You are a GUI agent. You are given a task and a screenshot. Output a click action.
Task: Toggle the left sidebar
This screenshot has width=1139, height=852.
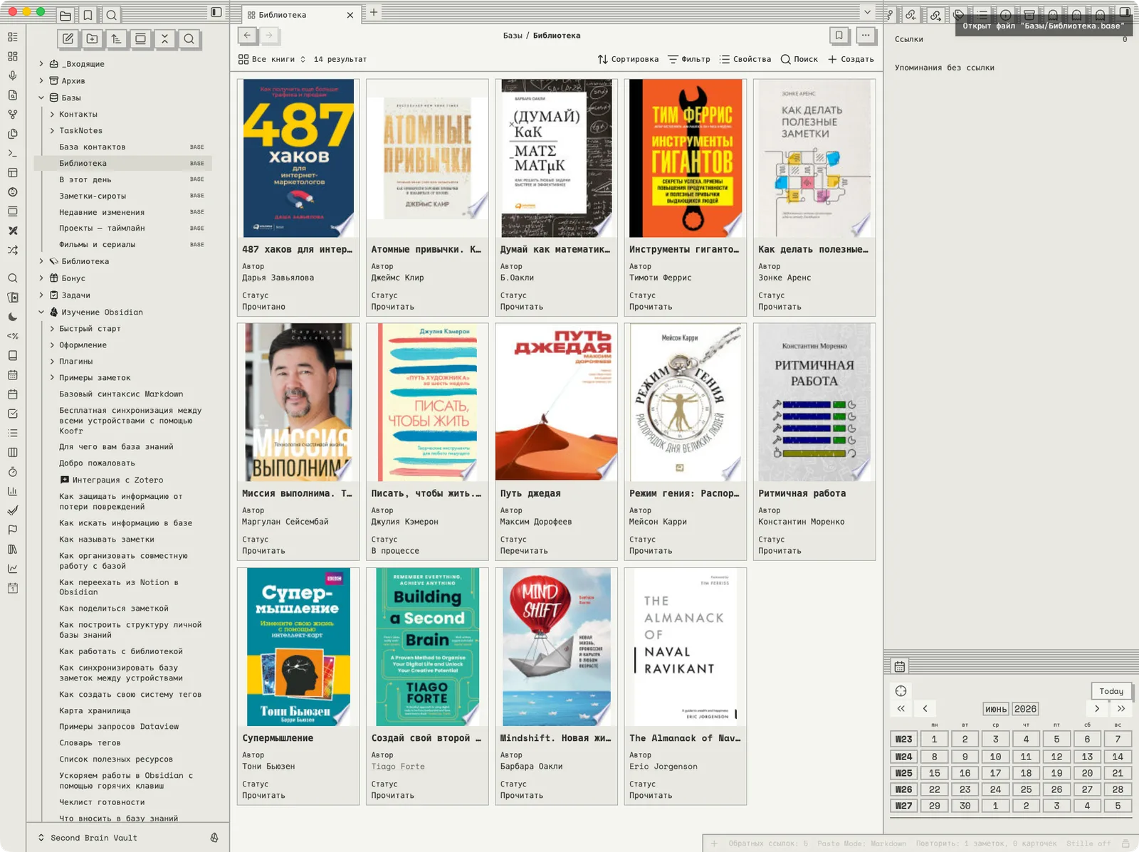click(216, 12)
